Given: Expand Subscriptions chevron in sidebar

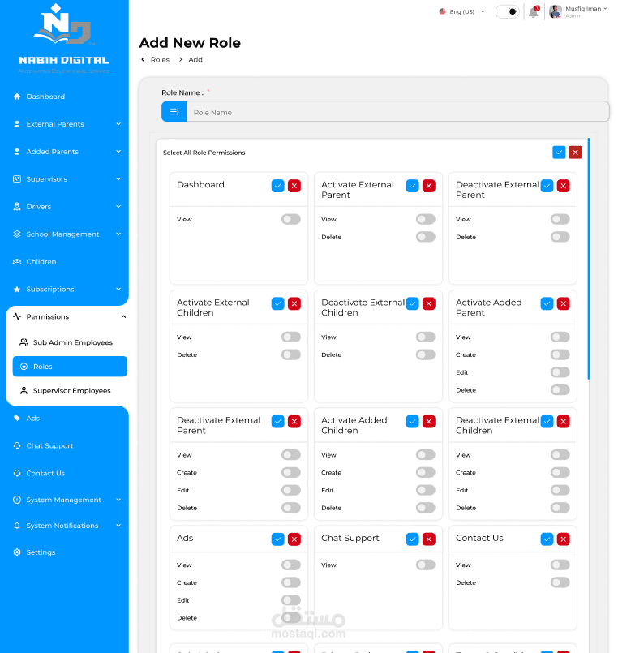Looking at the screenshot, I should tap(118, 289).
